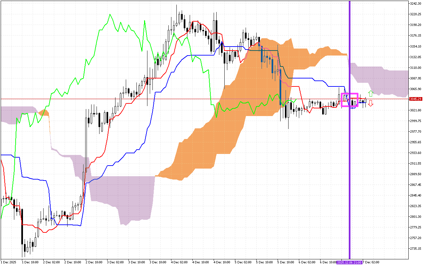Viewport: 426px width, 266px height.
Task: Select the green up-arrow buy signal
Action: [370, 94]
